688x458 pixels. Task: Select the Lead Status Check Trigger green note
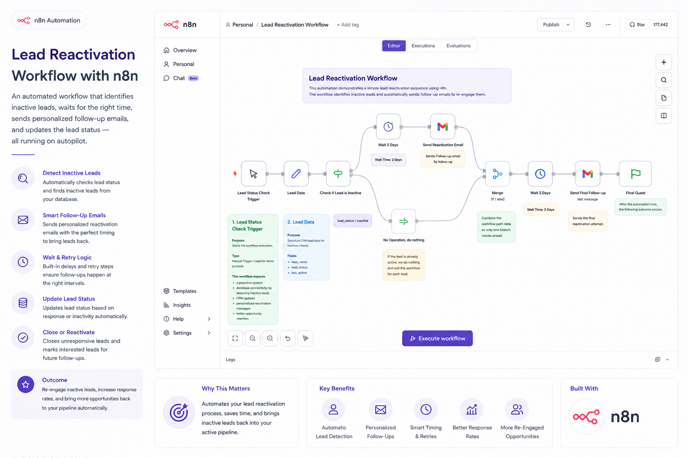[x=253, y=269]
